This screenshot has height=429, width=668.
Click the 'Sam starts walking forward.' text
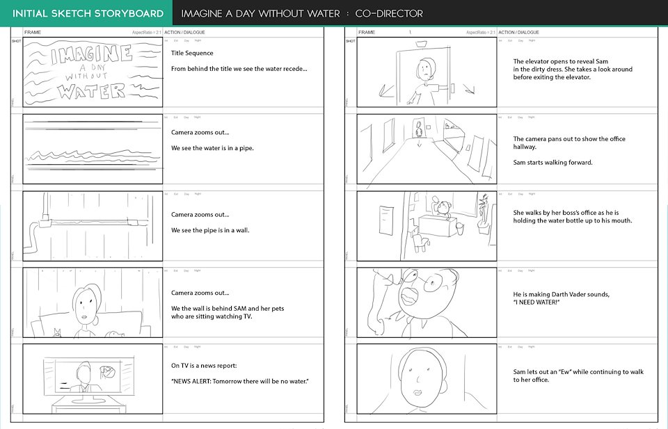tap(552, 163)
